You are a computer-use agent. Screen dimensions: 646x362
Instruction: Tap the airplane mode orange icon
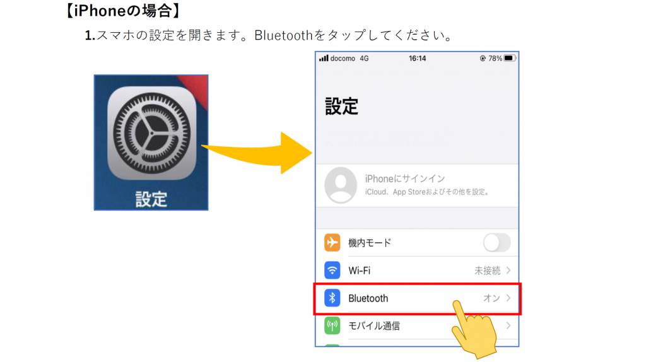pyautogui.click(x=332, y=243)
